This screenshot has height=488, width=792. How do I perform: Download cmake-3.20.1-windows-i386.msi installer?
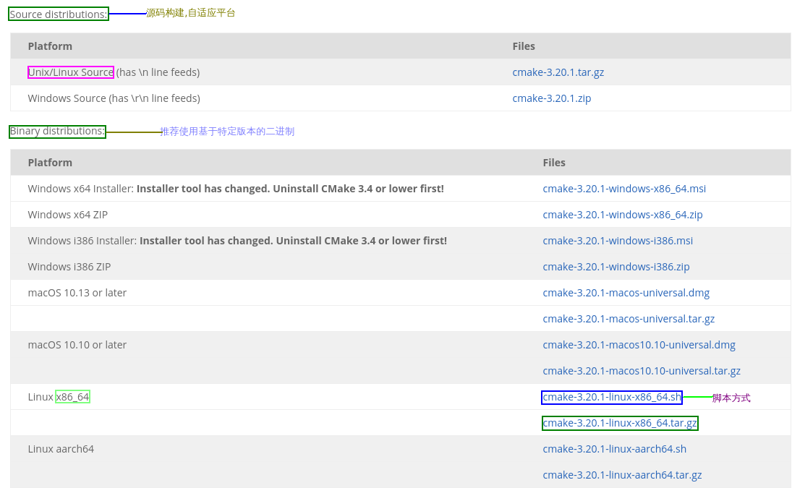coord(617,241)
